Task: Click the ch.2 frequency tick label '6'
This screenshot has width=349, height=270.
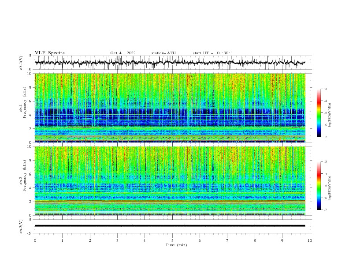Action: pyautogui.click(x=31, y=174)
